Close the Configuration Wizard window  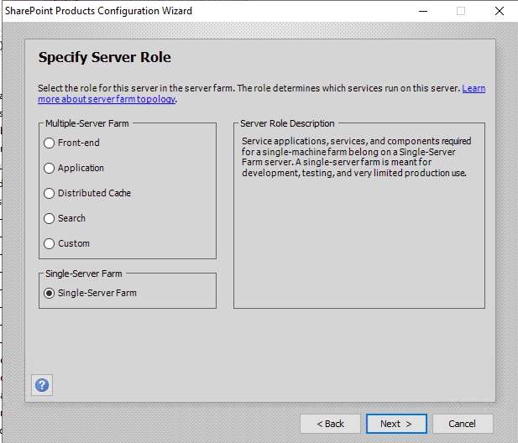[500, 11]
